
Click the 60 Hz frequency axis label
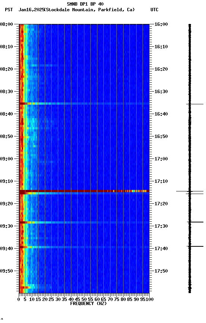[x=97, y=299]
